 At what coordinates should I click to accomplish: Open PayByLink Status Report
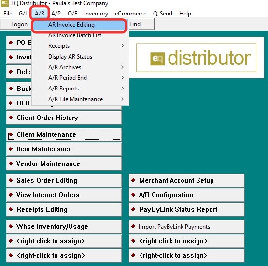187,209
